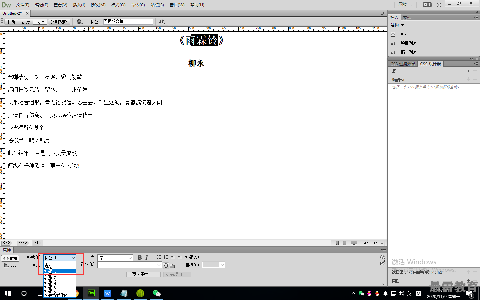Enable 实时视图 live view

point(59,22)
